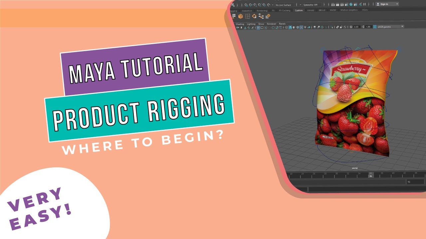Click the Sign In button
This screenshot has width=426, height=239.
click(387, 4)
